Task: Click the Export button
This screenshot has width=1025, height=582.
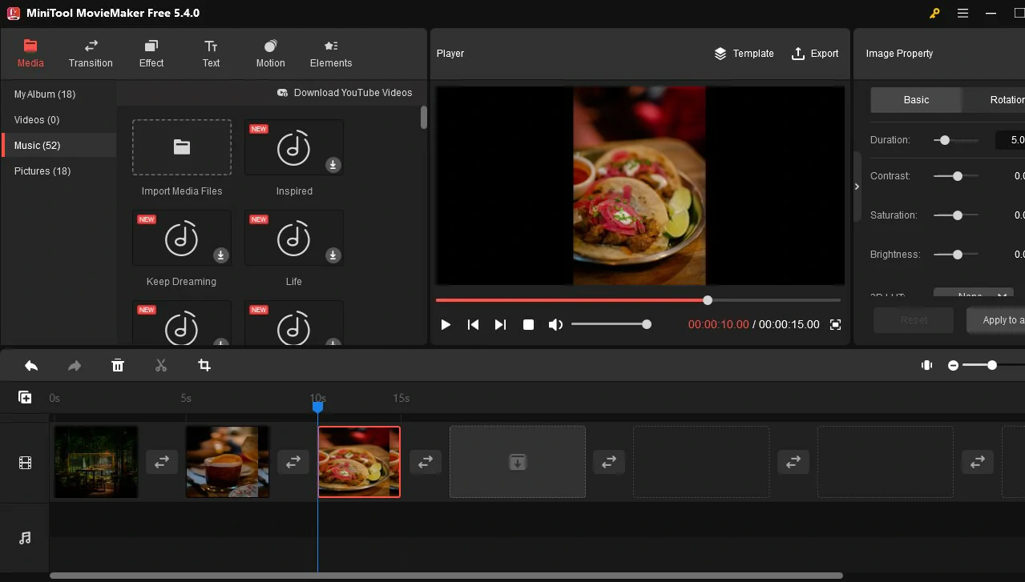Action: pyautogui.click(x=815, y=54)
